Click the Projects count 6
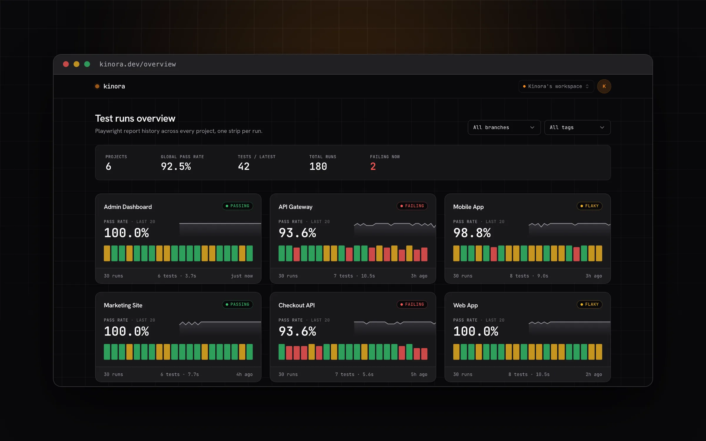The image size is (706, 441). coord(108,166)
